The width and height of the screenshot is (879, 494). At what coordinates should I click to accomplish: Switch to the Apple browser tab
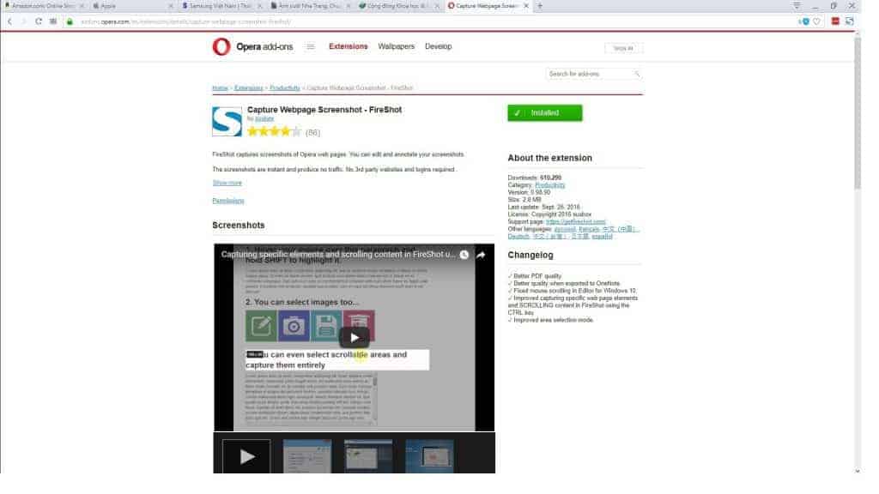(x=129, y=4)
